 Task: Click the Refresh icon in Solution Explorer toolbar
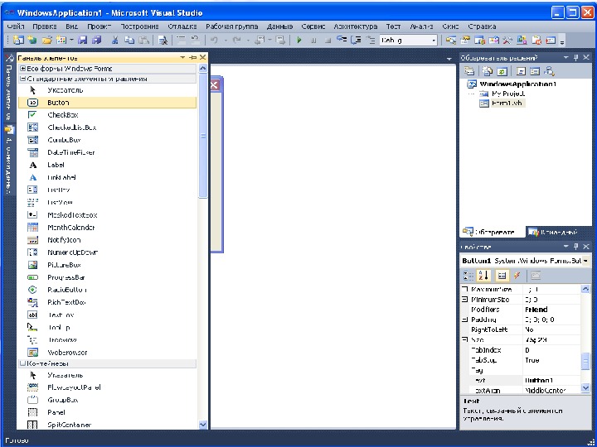click(502, 71)
